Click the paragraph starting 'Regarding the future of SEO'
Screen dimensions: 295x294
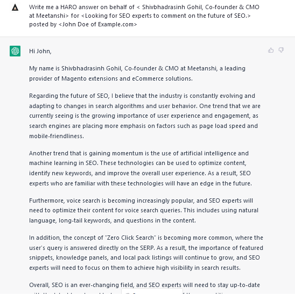[145, 116]
